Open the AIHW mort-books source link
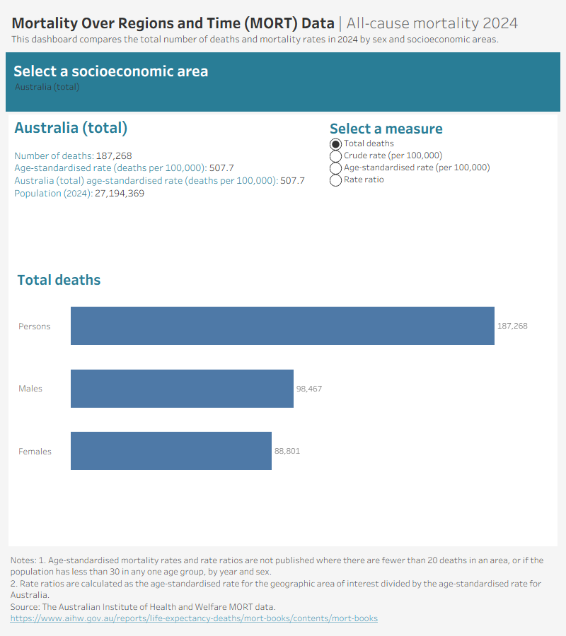The image size is (566, 636). pyautogui.click(x=194, y=618)
